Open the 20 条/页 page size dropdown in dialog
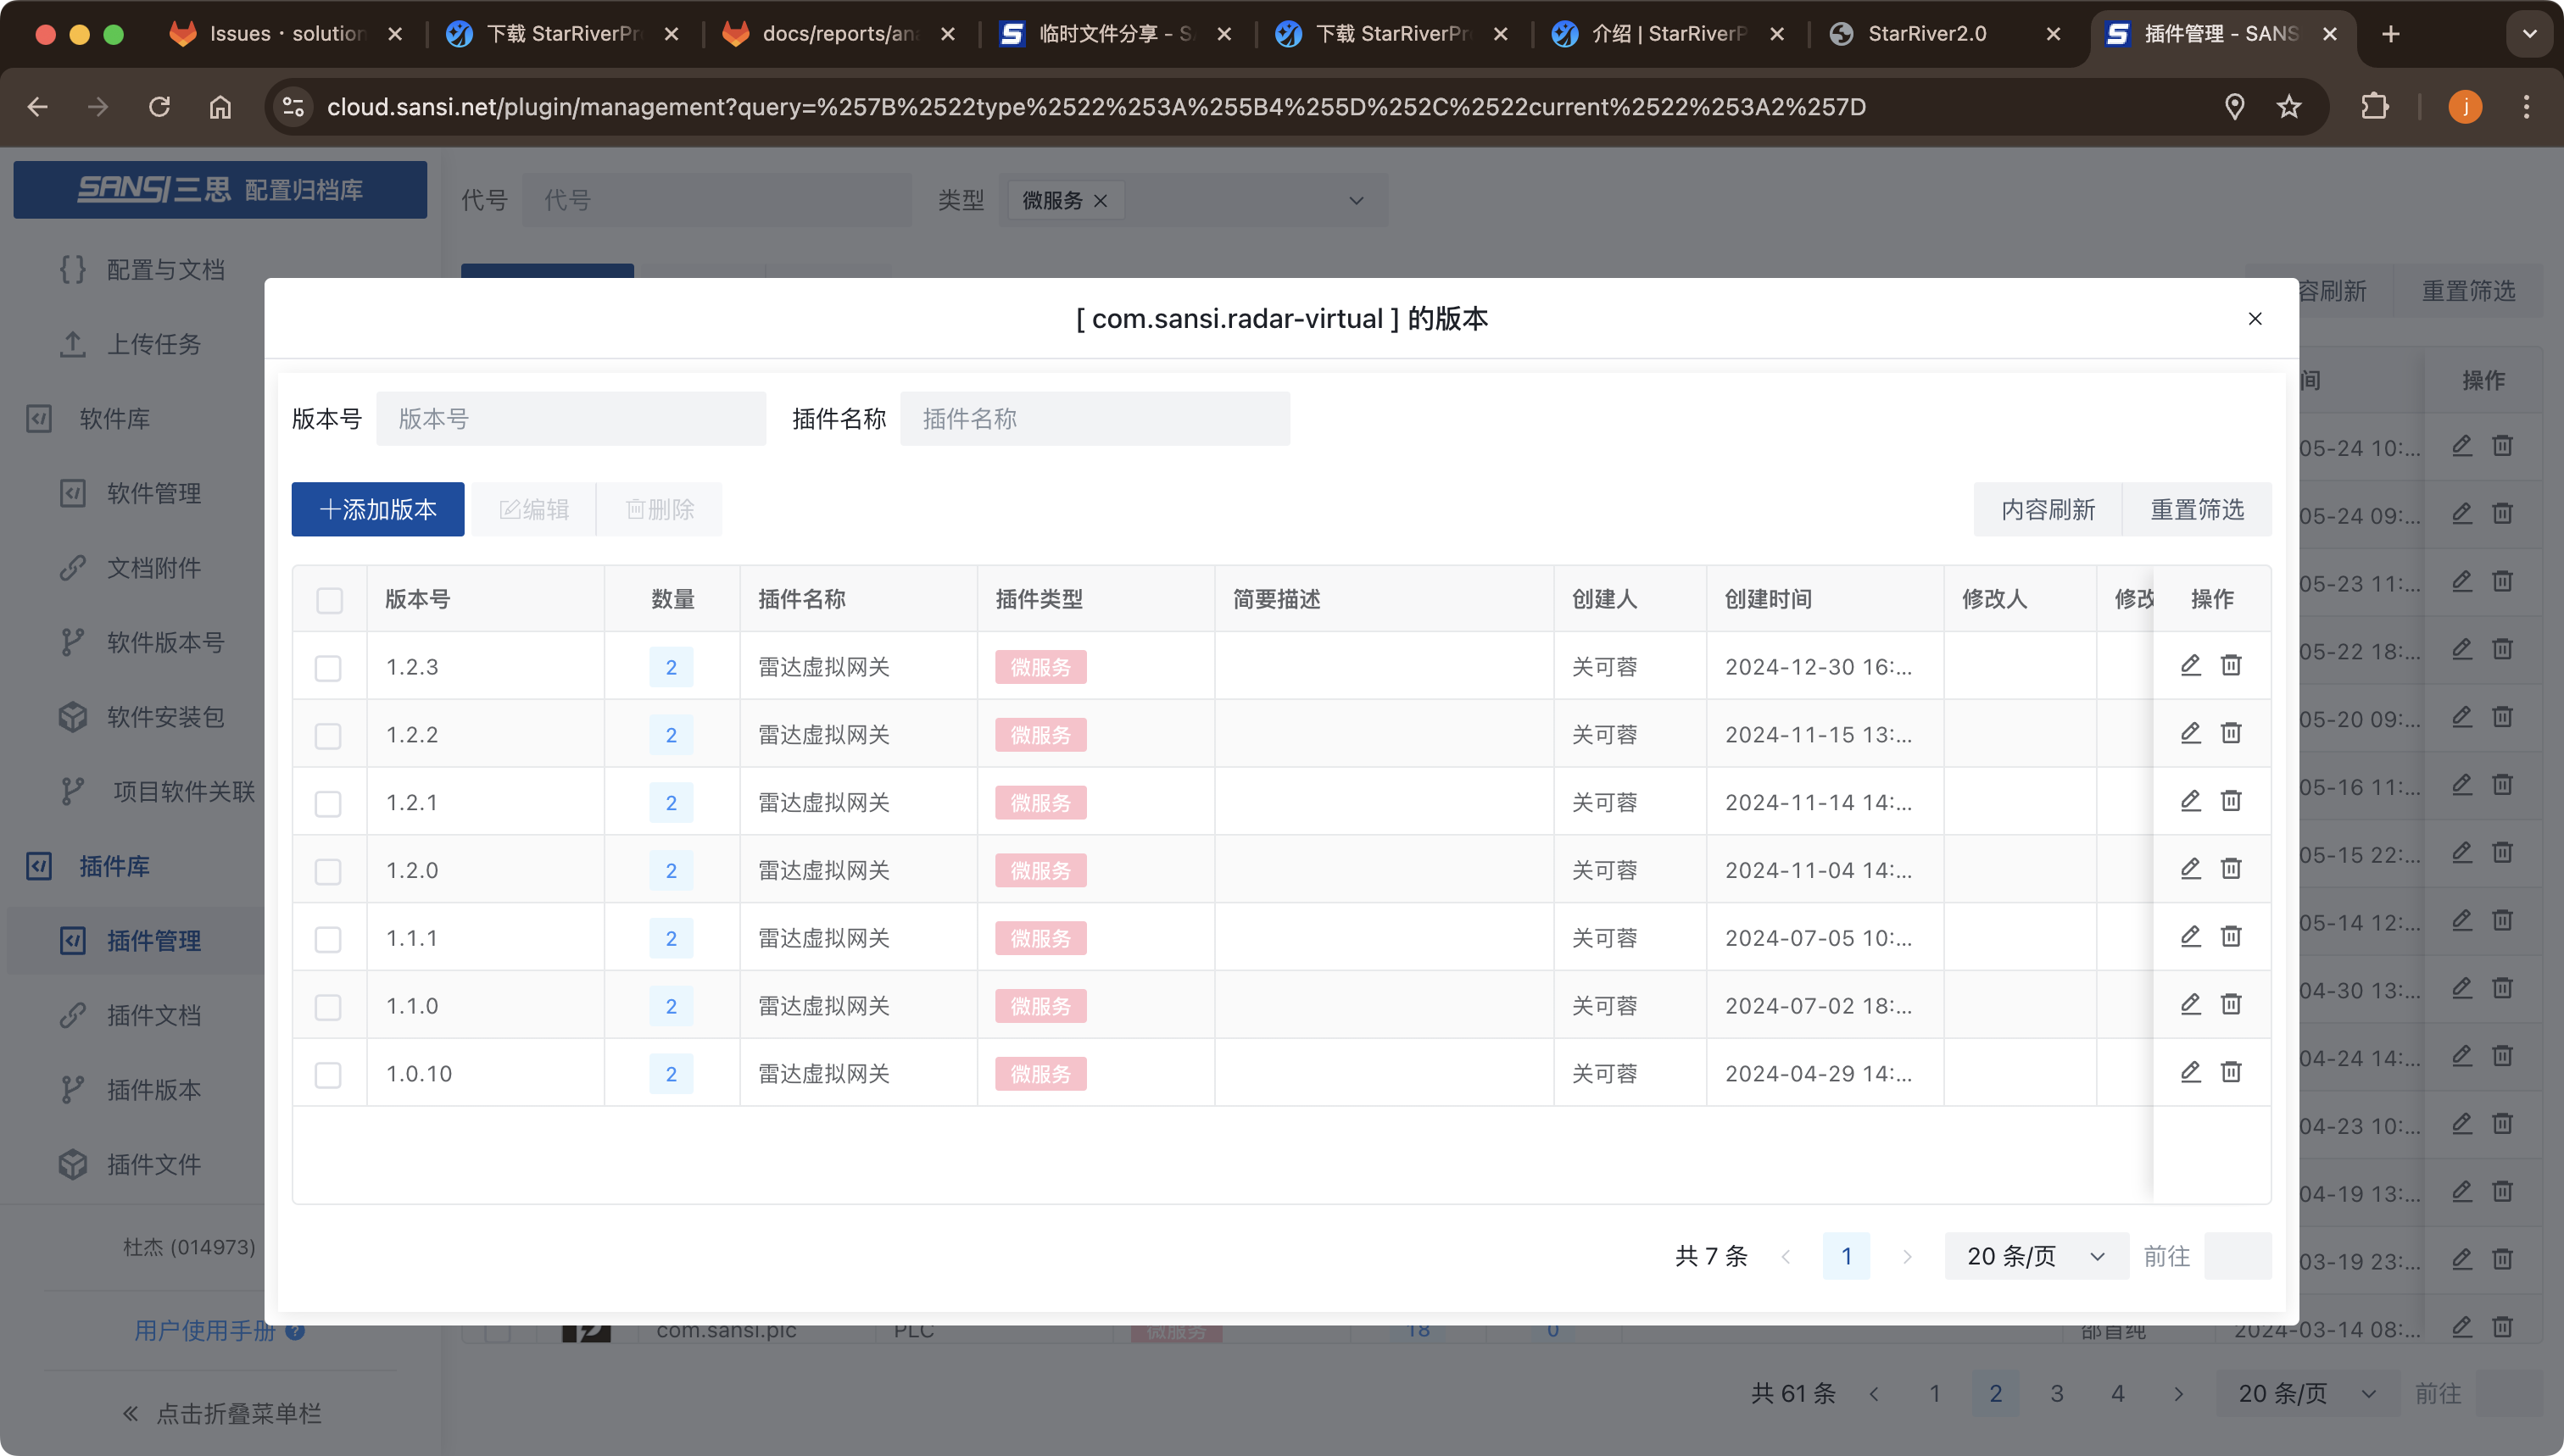2564x1456 pixels. point(2036,1256)
